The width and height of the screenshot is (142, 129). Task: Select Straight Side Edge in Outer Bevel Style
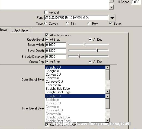pos(75,89)
